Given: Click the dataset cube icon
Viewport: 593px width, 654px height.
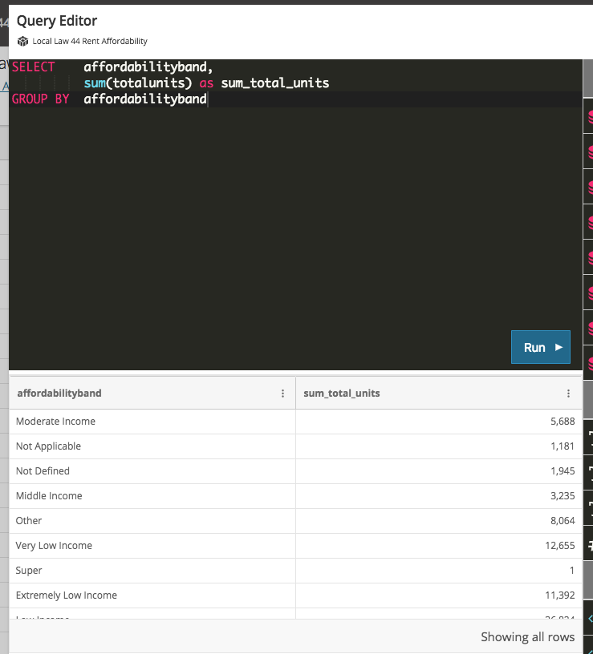Looking at the screenshot, I should click(22, 42).
